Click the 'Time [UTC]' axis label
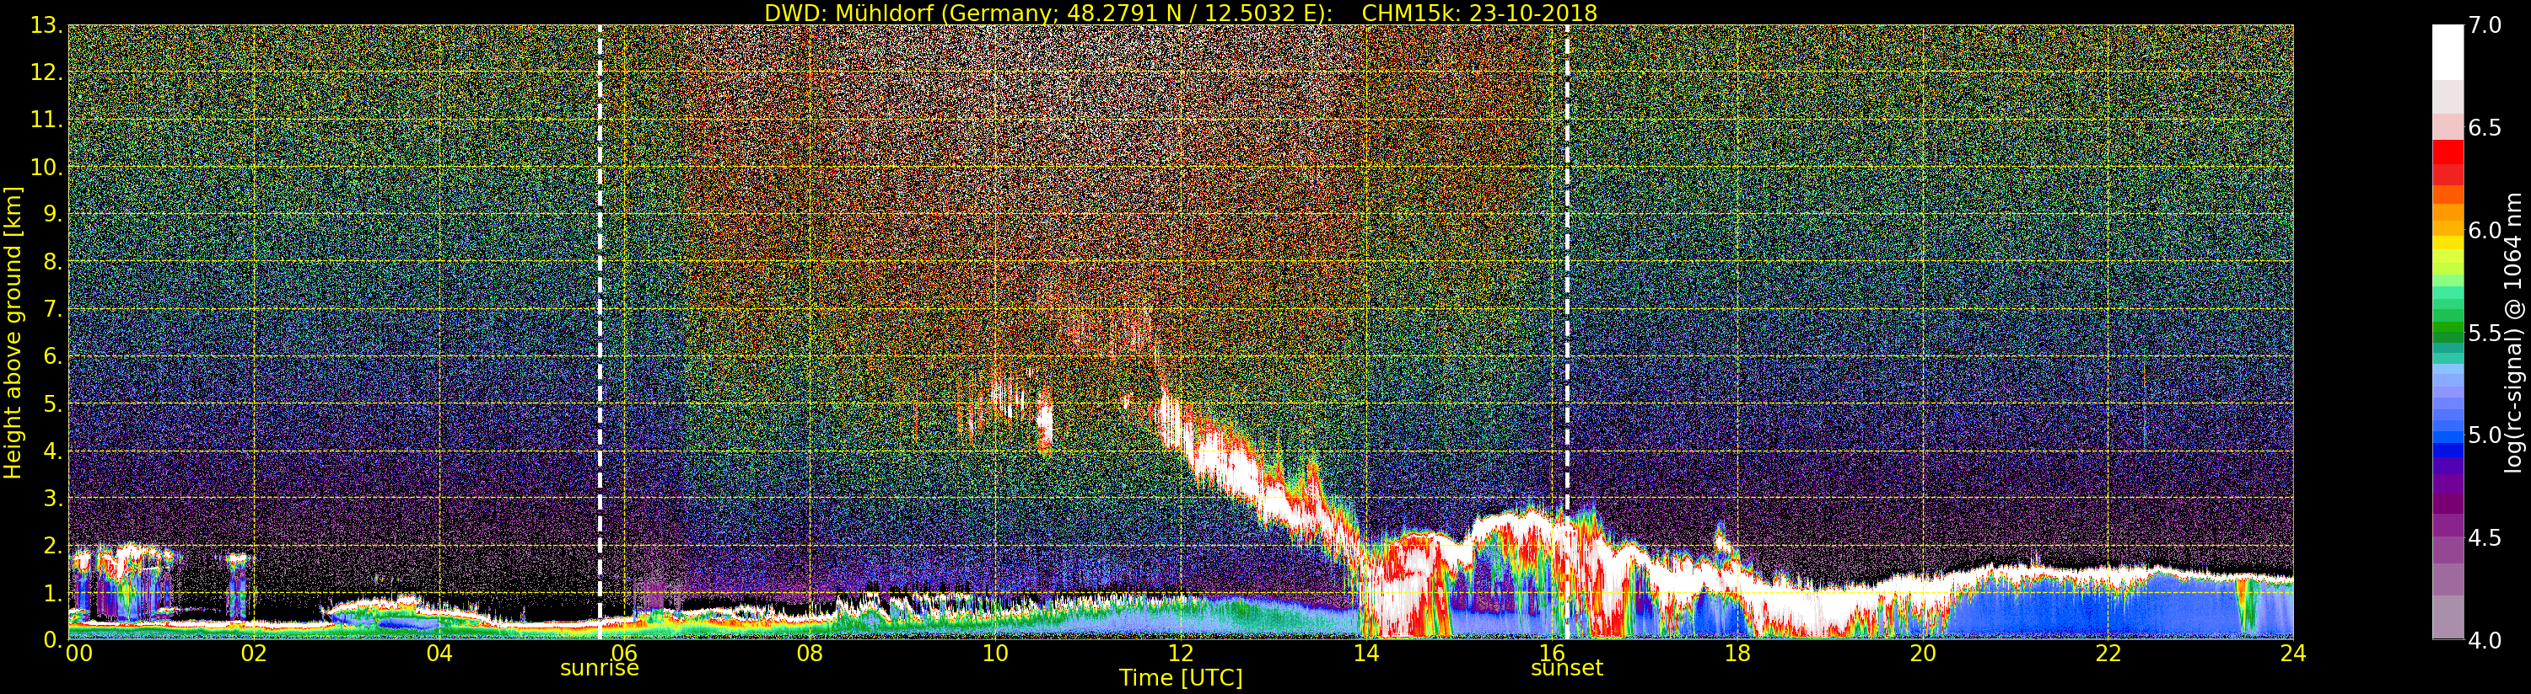Screen dimensions: 2531x694 1180,677
